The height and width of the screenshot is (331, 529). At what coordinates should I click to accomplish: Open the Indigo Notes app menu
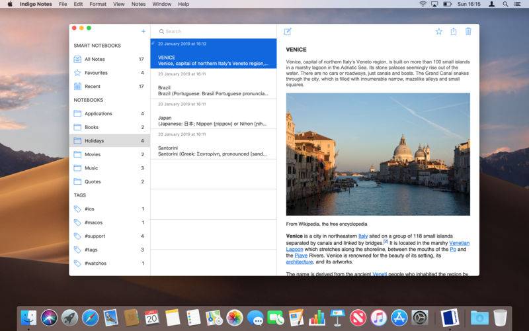click(x=36, y=4)
